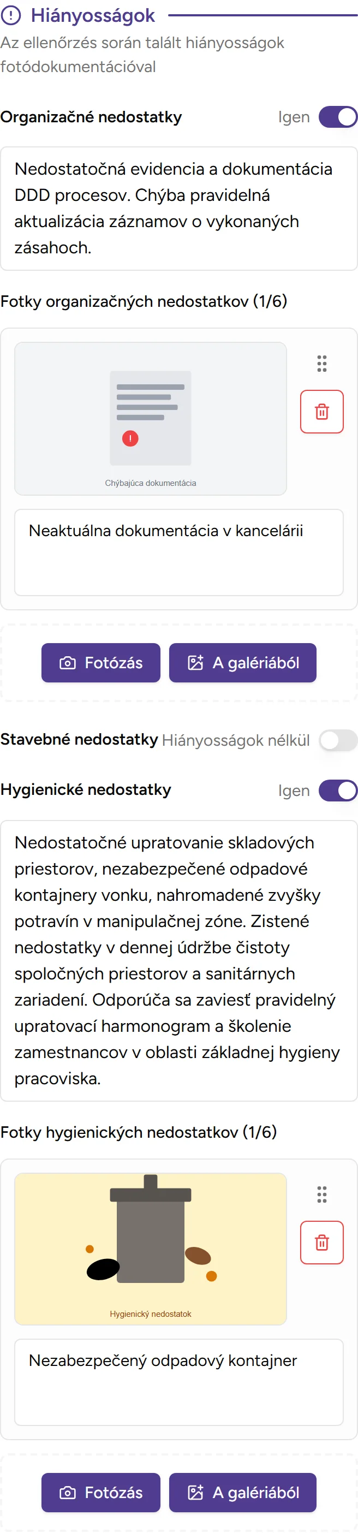Click the red error badge on the missing documentation image

(130, 438)
